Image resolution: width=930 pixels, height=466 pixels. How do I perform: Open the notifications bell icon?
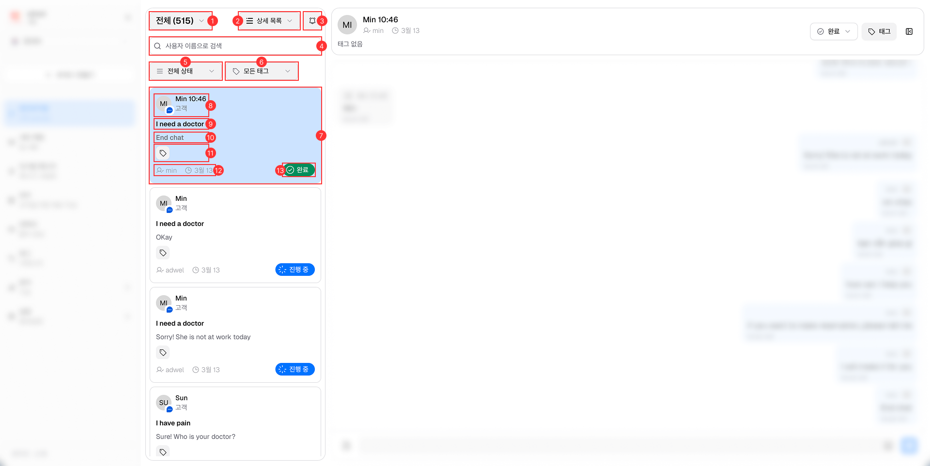(312, 20)
